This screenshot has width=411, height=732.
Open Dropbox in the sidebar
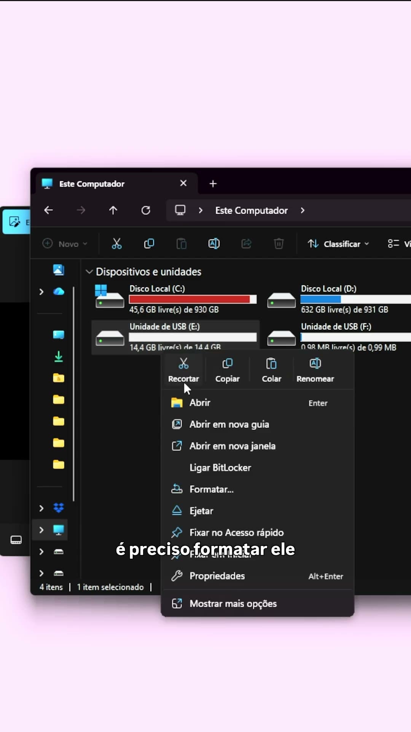pyautogui.click(x=59, y=508)
